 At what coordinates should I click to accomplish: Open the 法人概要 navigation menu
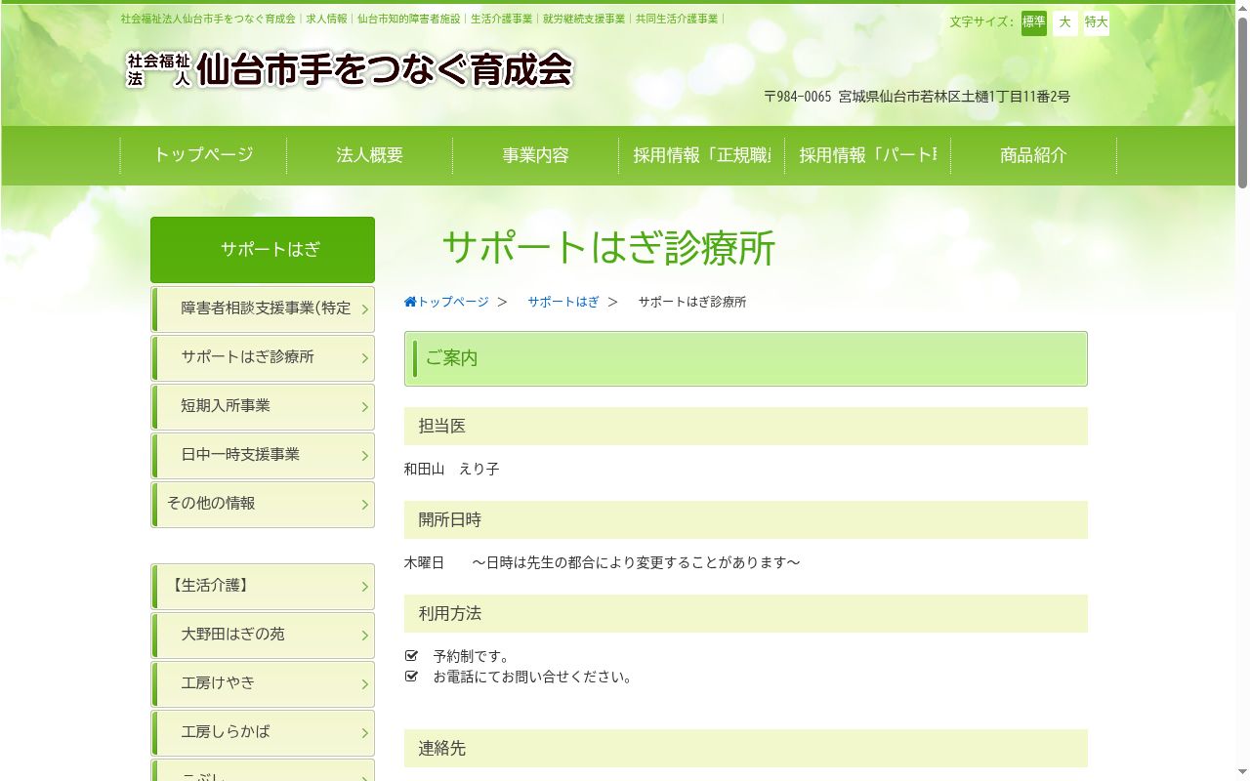click(370, 155)
